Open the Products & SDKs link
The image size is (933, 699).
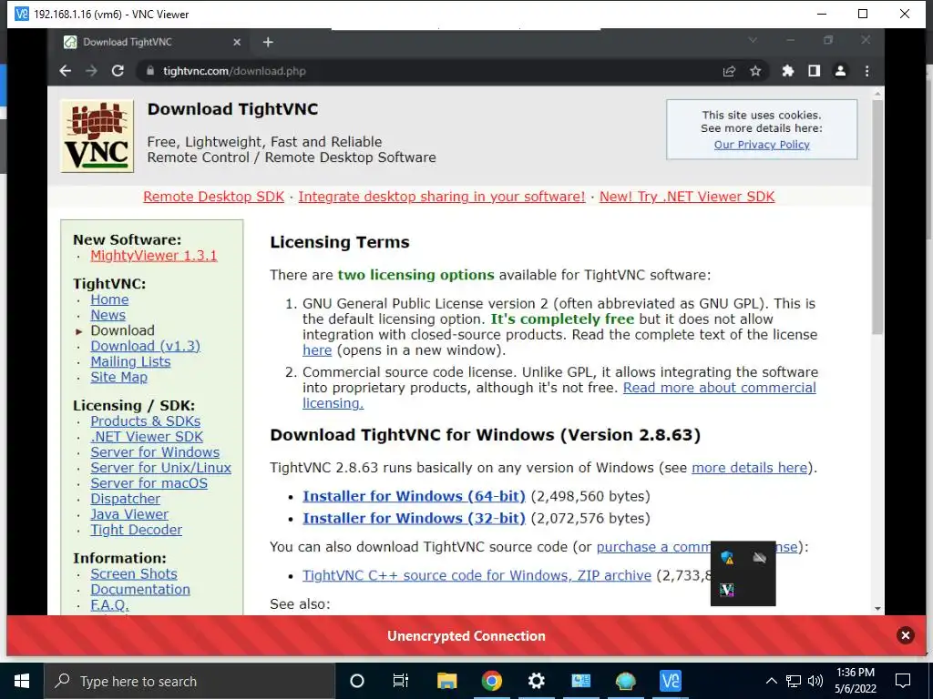(145, 420)
